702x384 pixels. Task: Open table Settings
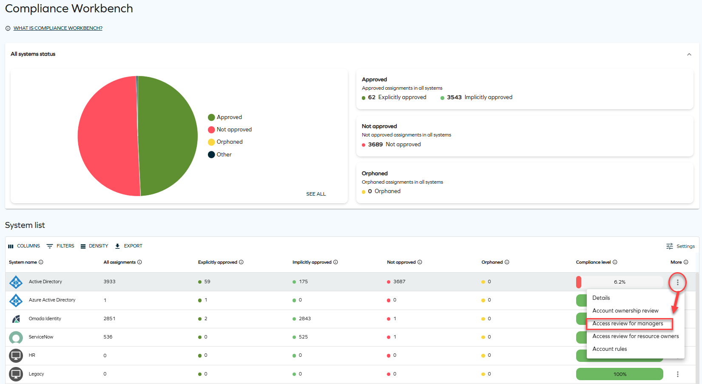click(680, 246)
